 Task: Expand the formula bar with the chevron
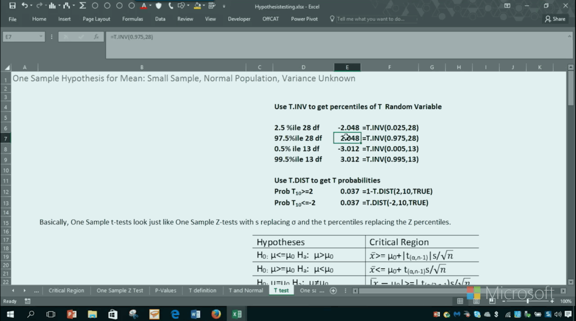(x=569, y=36)
